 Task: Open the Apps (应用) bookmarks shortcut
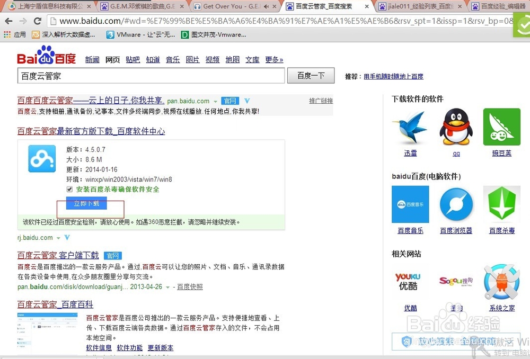point(14,34)
